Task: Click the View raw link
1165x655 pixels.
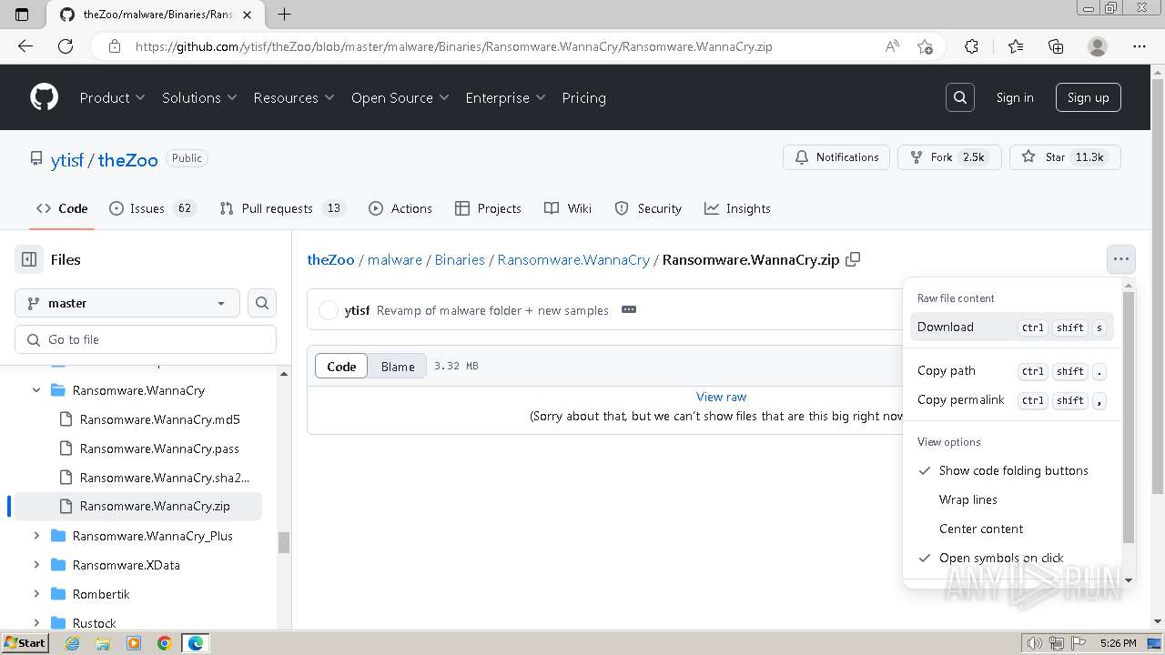Action: point(721,397)
